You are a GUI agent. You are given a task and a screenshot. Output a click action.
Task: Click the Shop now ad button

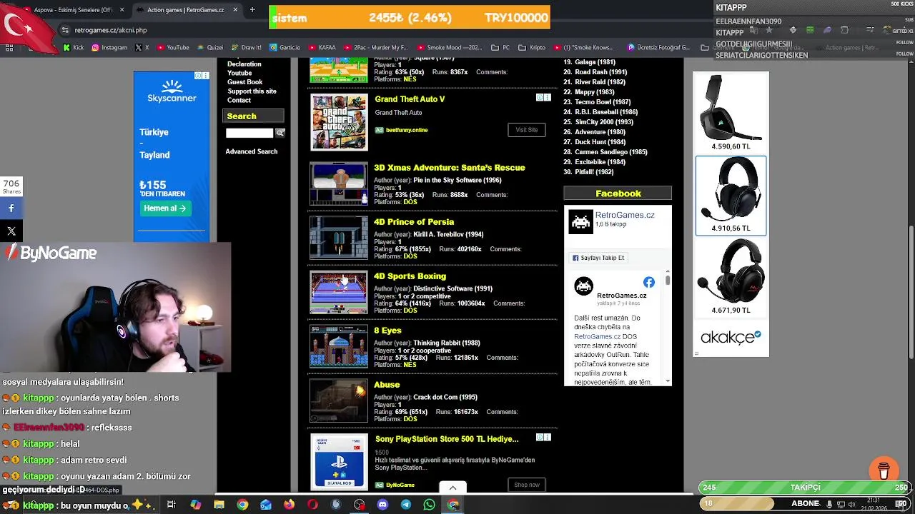click(527, 485)
